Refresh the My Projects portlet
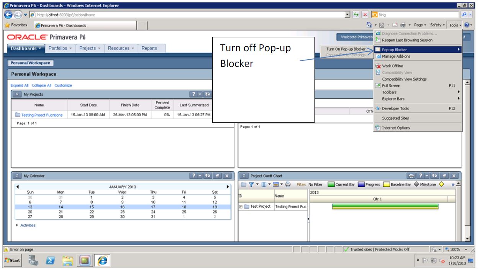The width and height of the screenshot is (480, 272). coord(208,94)
